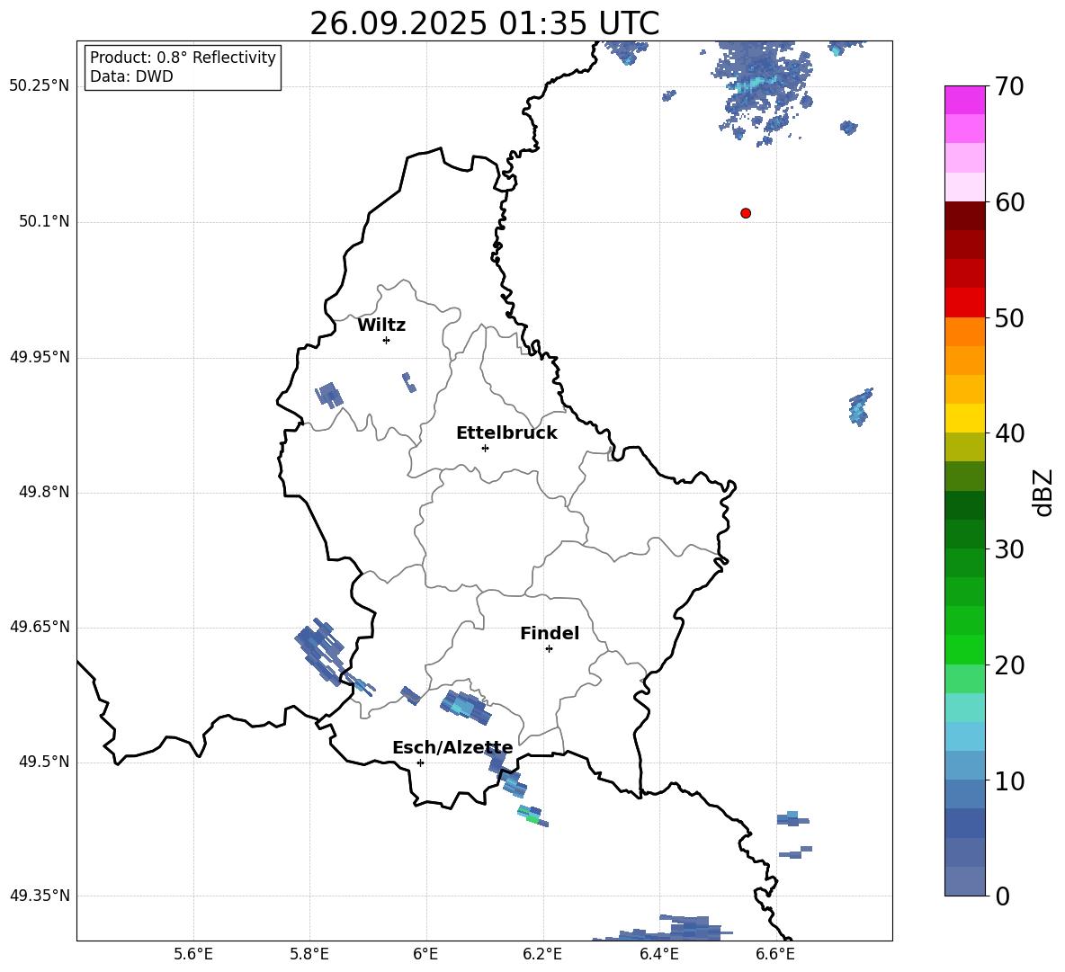The width and height of the screenshot is (1065, 972).
Task: Click the Ettelbruck station label
Action: (506, 433)
